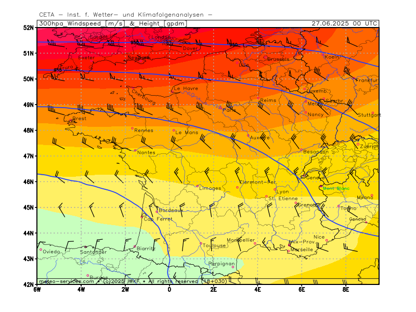Click the Rennes city label

144,131
